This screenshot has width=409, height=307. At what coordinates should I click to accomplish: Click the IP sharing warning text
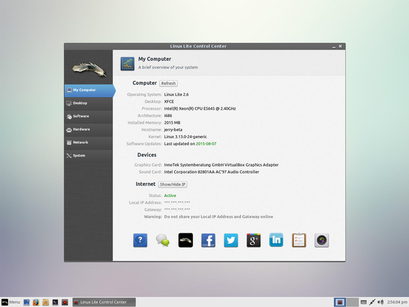tap(219, 217)
